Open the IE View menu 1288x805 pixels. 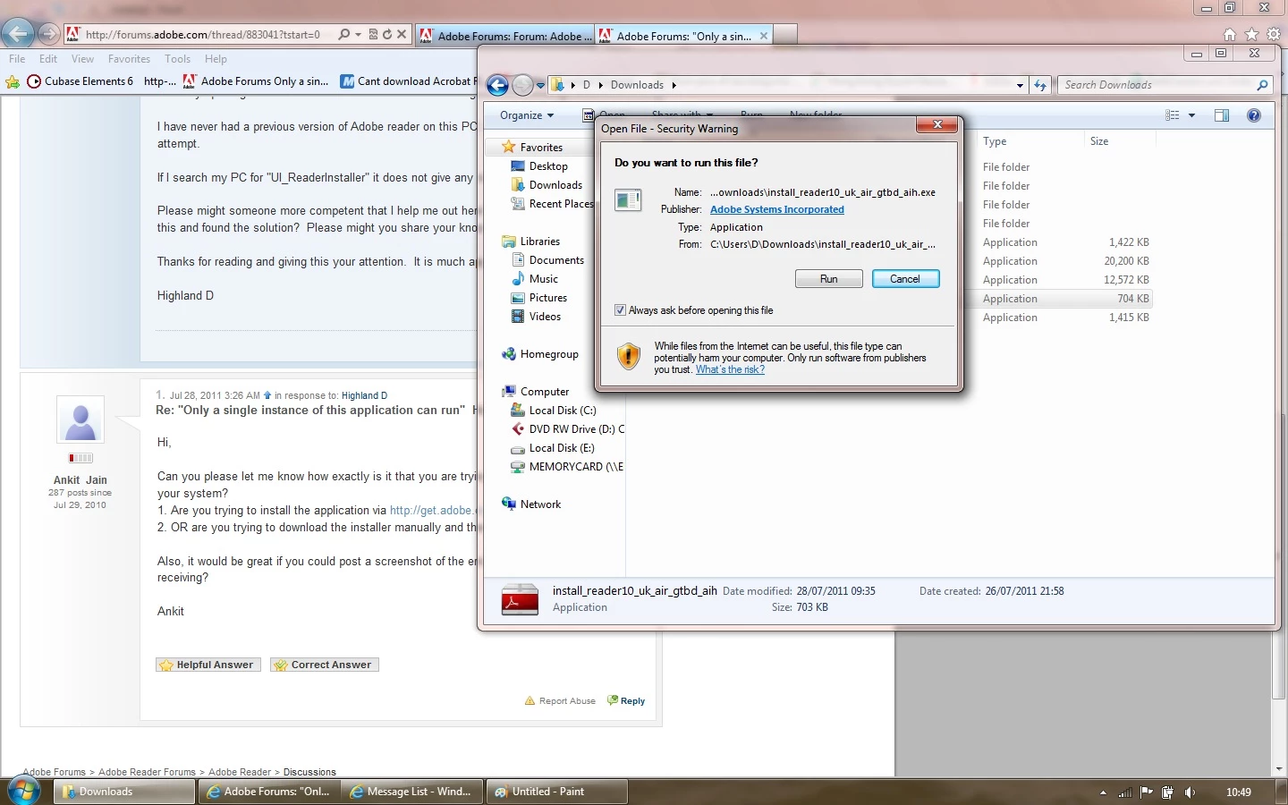(x=82, y=59)
